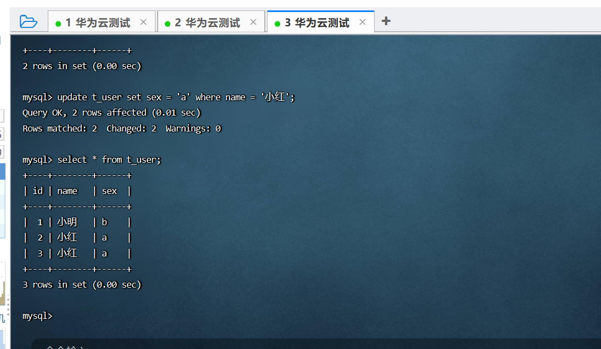The image size is (601, 349).
Task: Add a new session tab with plus
Action: pos(386,21)
